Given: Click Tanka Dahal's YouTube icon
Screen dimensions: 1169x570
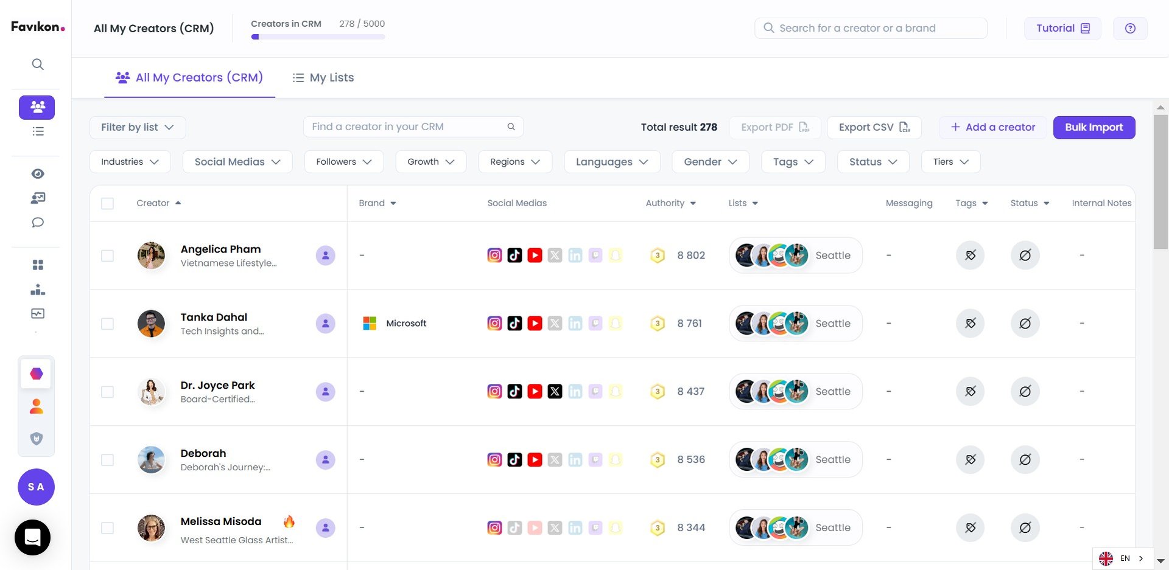Looking at the screenshot, I should (x=535, y=324).
